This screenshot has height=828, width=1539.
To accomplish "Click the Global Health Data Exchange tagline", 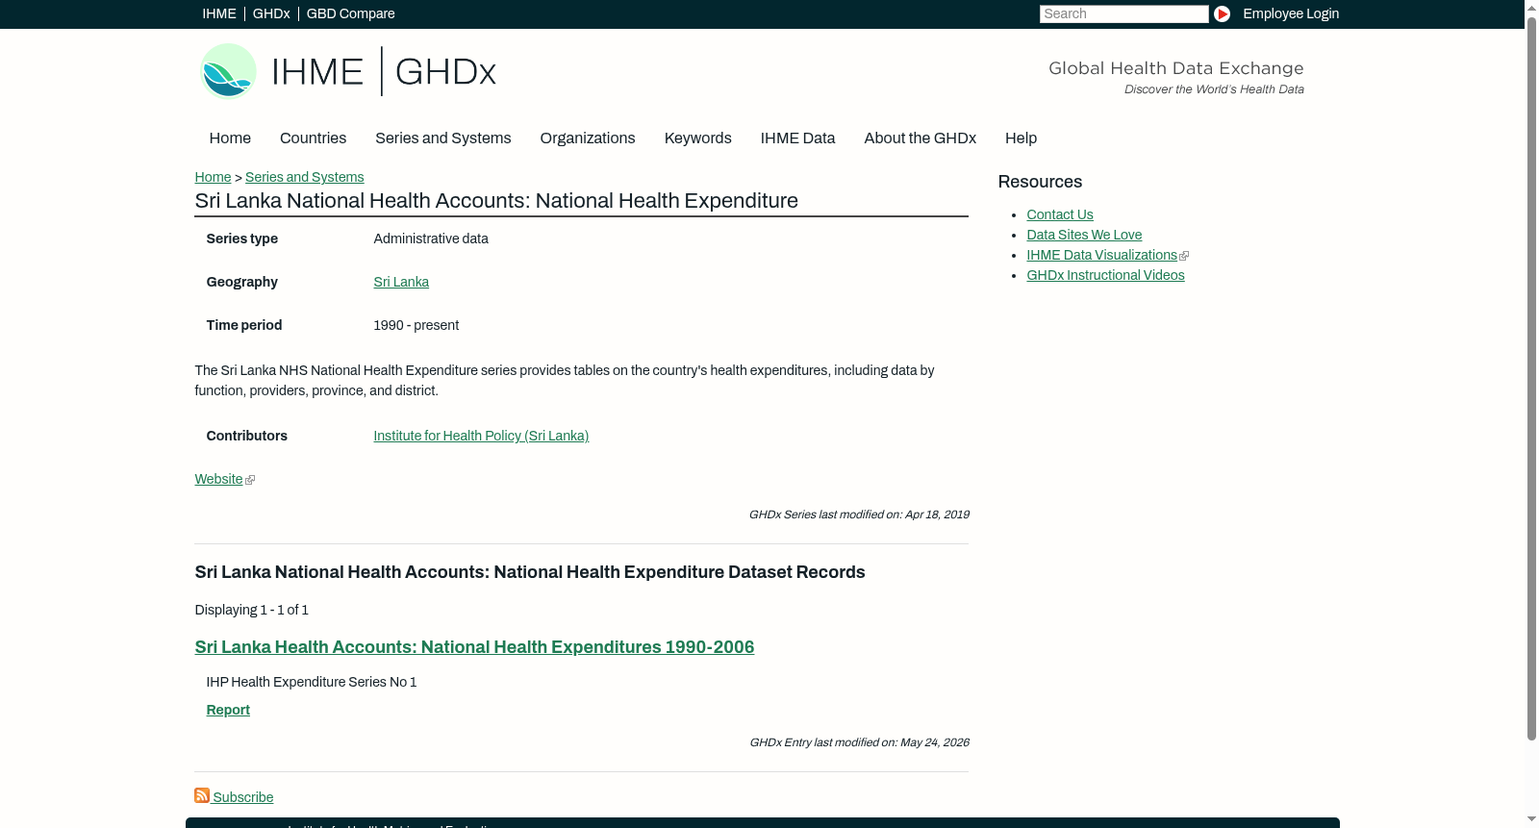I will 1175,68.
